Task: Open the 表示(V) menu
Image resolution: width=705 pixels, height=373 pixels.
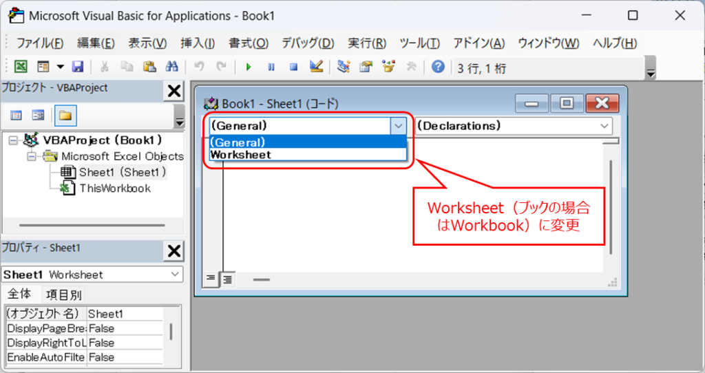Action: 147,43
